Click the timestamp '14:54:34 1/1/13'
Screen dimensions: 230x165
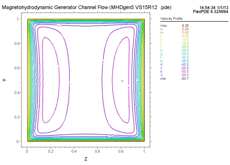[214, 8]
